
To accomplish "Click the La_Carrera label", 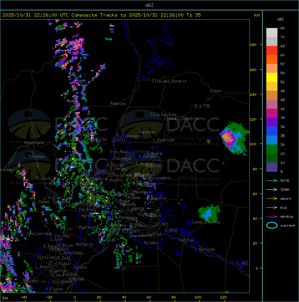I will tap(40, 233).
